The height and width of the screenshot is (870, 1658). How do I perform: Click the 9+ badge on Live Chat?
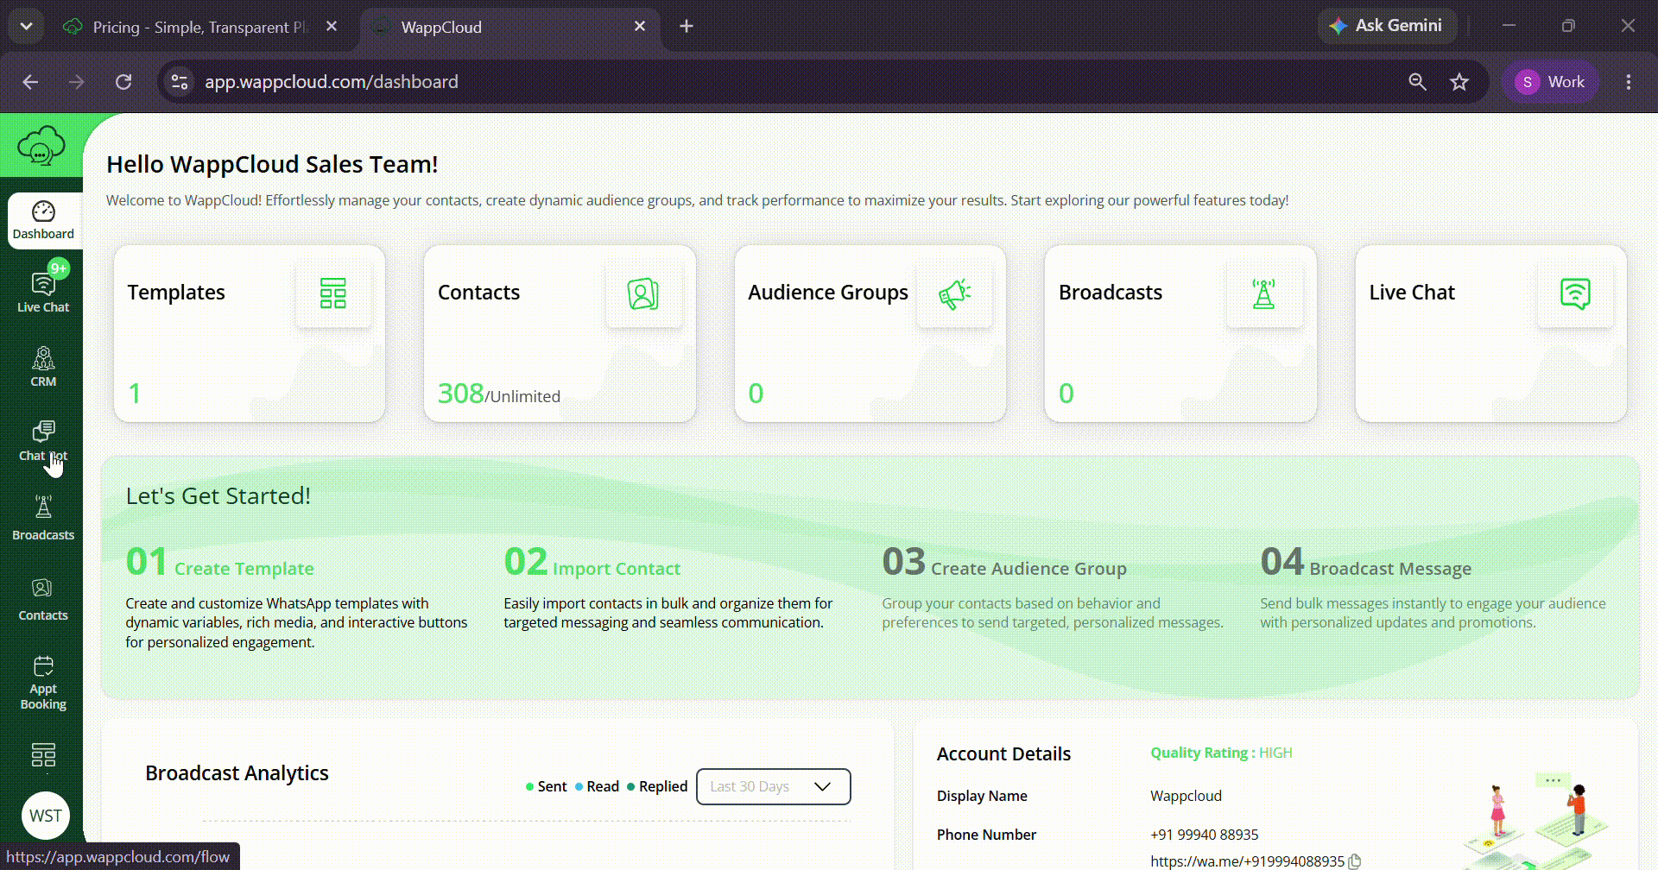(x=59, y=268)
